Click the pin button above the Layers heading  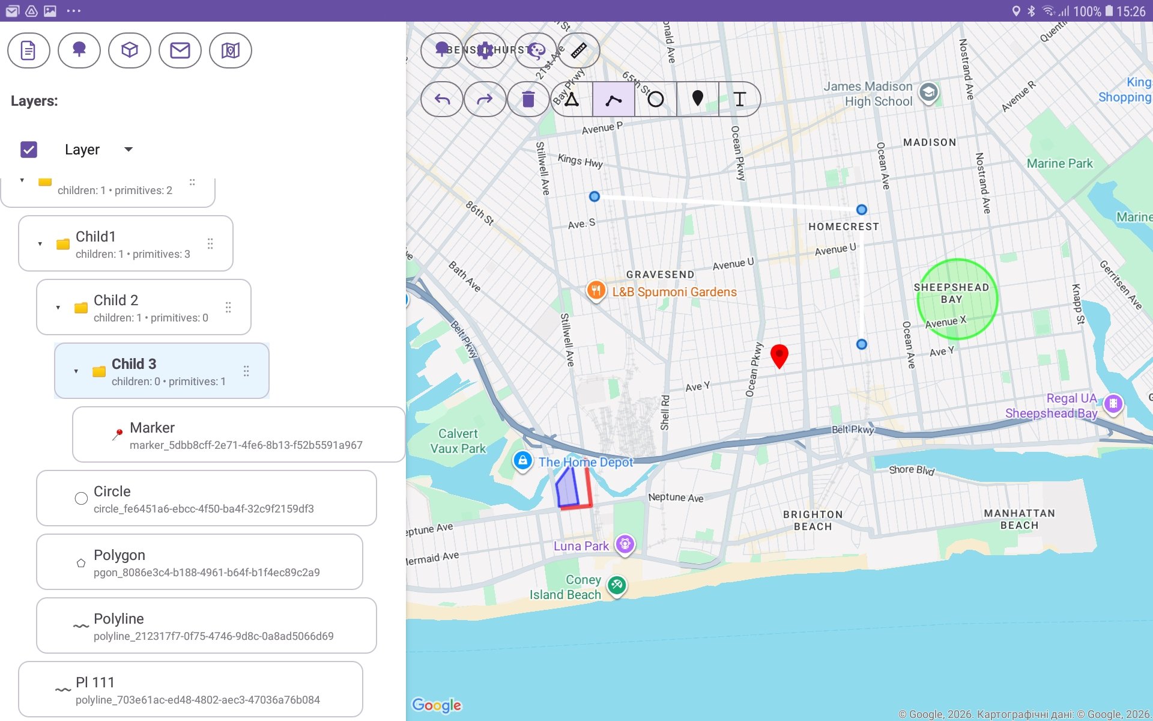pyautogui.click(x=79, y=50)
